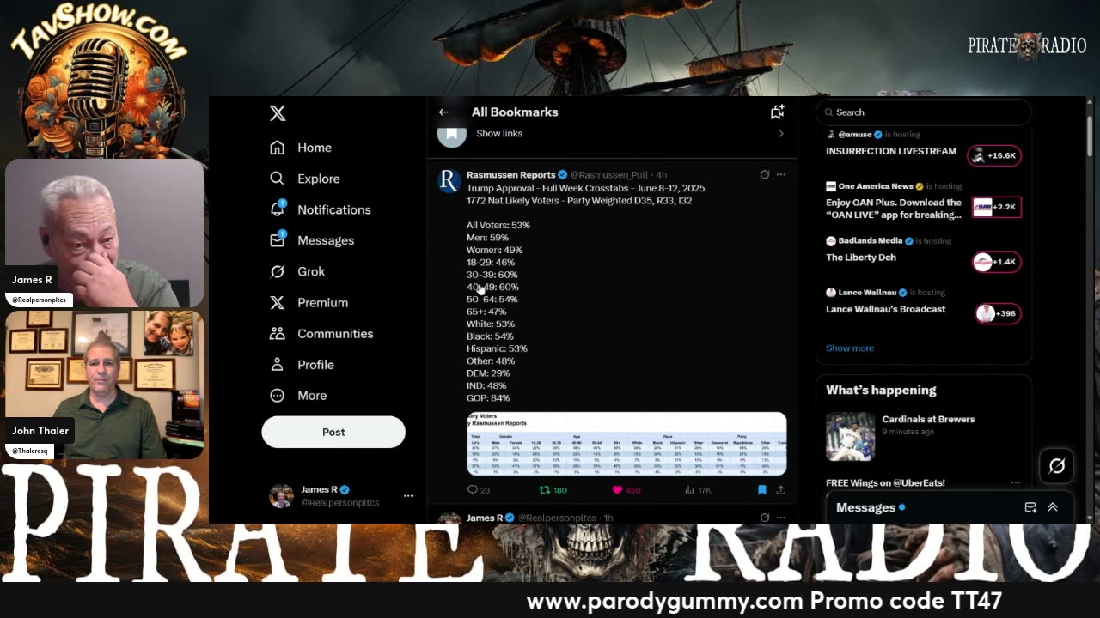Click the Notifications bell icon
The image size is (1100, 618).
(277, 209)
